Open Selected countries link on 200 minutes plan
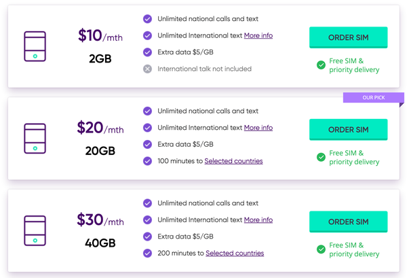The width and height of the screenshot is (407, 278). (x=235, y=253)
